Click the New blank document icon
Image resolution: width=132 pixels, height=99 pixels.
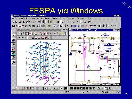click(x=13, y=22)
